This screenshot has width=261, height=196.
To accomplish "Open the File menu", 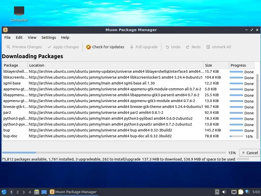I will point(7,38).
